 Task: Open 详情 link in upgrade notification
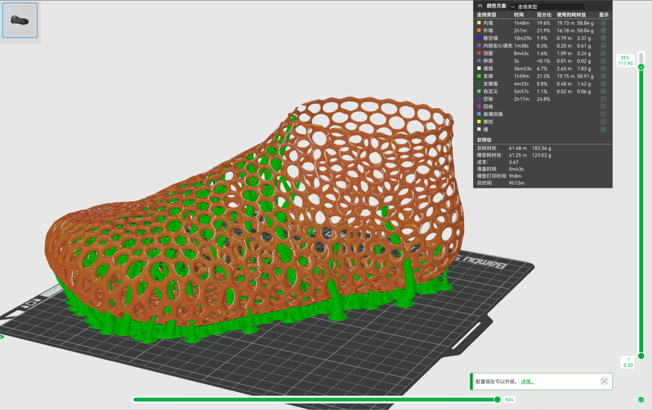pyautogui.click(x=527, y=382)
